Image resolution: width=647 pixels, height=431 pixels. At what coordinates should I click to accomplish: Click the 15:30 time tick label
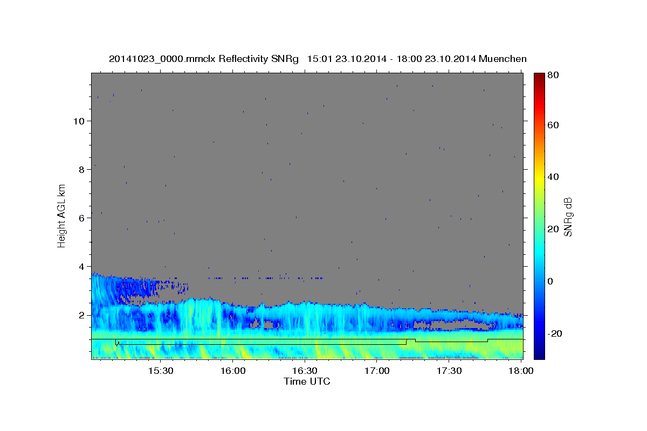click(161, 371)
